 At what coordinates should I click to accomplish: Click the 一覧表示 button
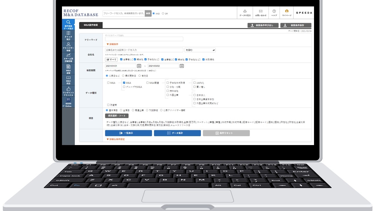(x=128, y=133)
